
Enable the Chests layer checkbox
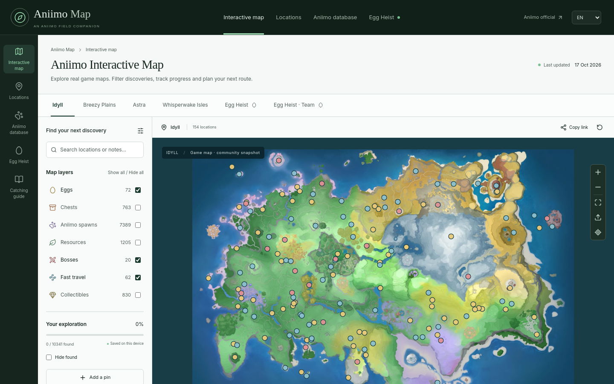[138, 207]
